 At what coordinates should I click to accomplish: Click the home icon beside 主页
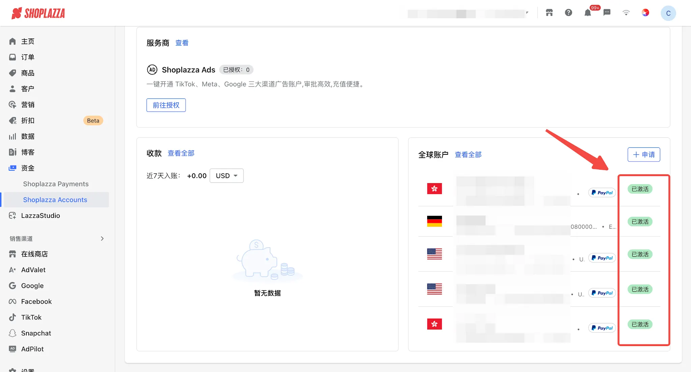pyautogui.click(x=12, y=41)
